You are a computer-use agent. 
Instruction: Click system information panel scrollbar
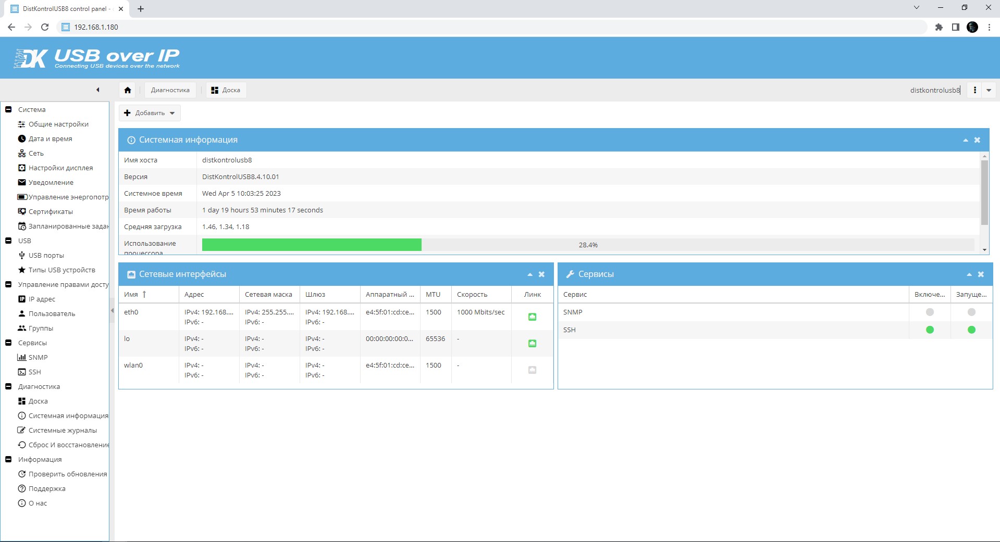pos(984,193)
